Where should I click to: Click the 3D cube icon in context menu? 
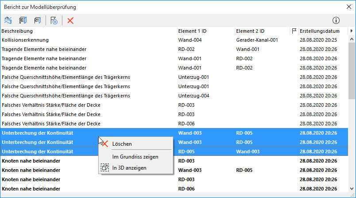pos(105,168)
